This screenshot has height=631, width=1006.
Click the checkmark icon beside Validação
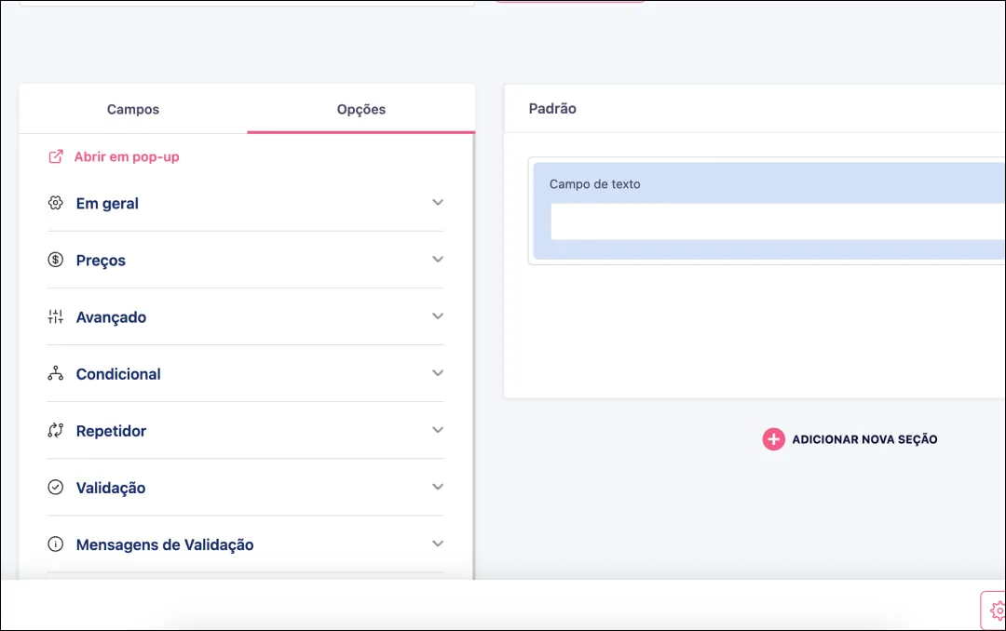click(x=55, y=487)
